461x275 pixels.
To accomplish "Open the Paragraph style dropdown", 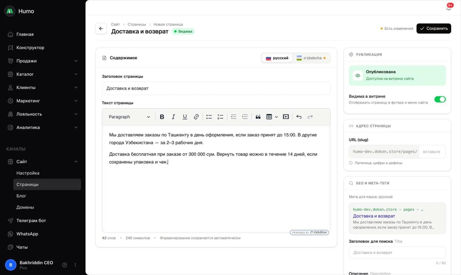I will (x=130, y=117).
